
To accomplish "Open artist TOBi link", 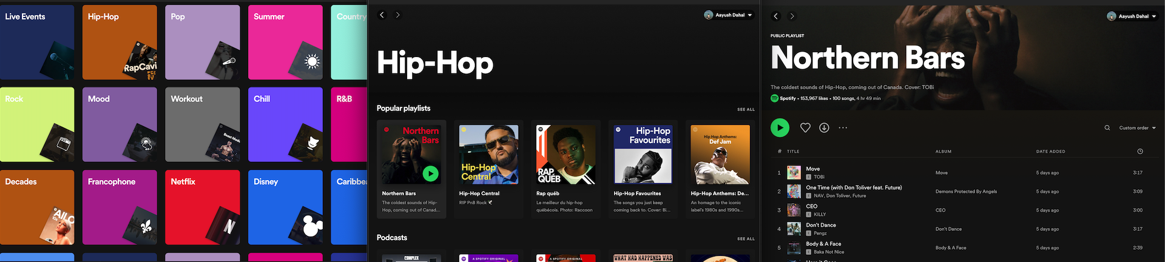I will pyautogui.click(x=819, y=177).
